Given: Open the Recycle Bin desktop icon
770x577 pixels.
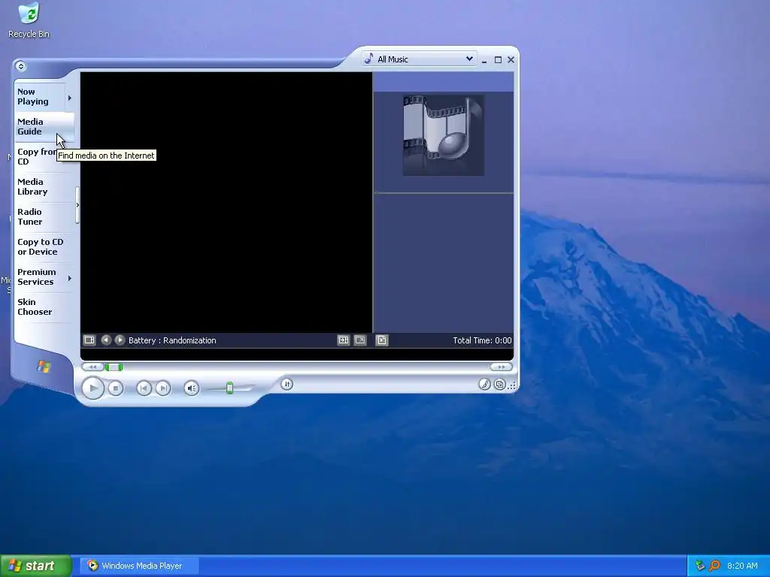Looking at the screenshot, I should coord(29,20).
